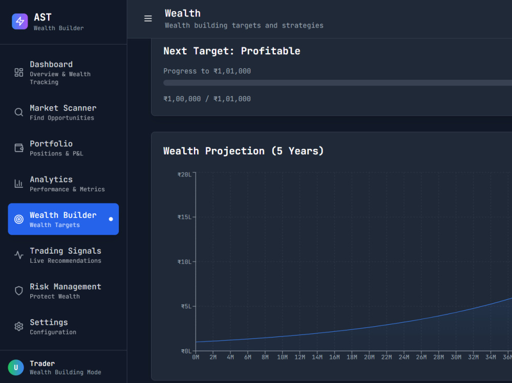
Task: Click the ₹0L y-axis label
Action: pyautogui.click(x=186, y=351)
